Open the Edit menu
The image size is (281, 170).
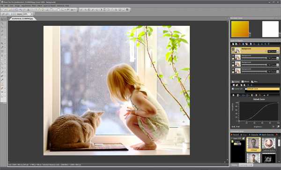click(7, 6)
